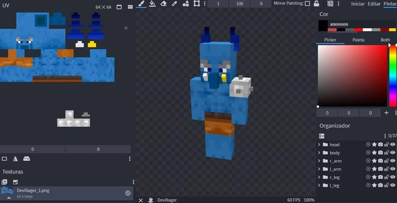This screenshot has width=397, height=203.
Task: Click the black current color swatch
Action: 323,26
